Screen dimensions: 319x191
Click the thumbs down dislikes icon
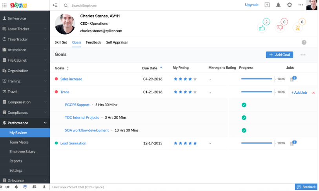280,28
